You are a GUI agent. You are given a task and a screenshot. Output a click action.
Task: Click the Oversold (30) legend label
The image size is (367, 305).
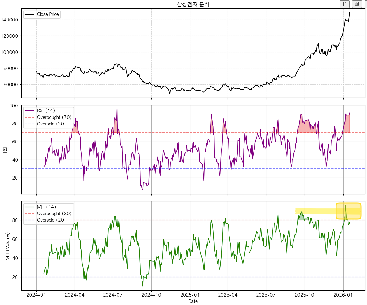coord(51,124)
